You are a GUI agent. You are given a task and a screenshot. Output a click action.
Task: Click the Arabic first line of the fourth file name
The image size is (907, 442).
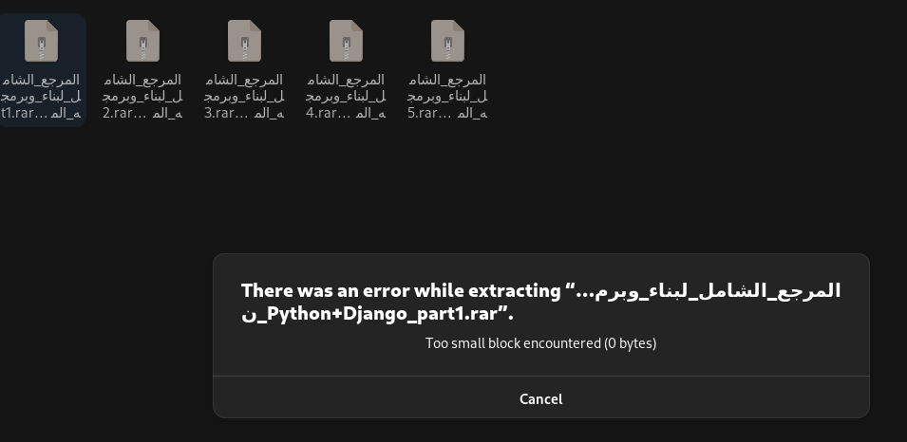346,79
